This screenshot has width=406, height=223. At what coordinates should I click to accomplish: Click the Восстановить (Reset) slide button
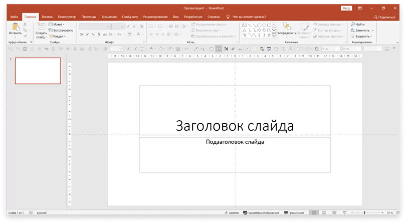click(60, 30)
